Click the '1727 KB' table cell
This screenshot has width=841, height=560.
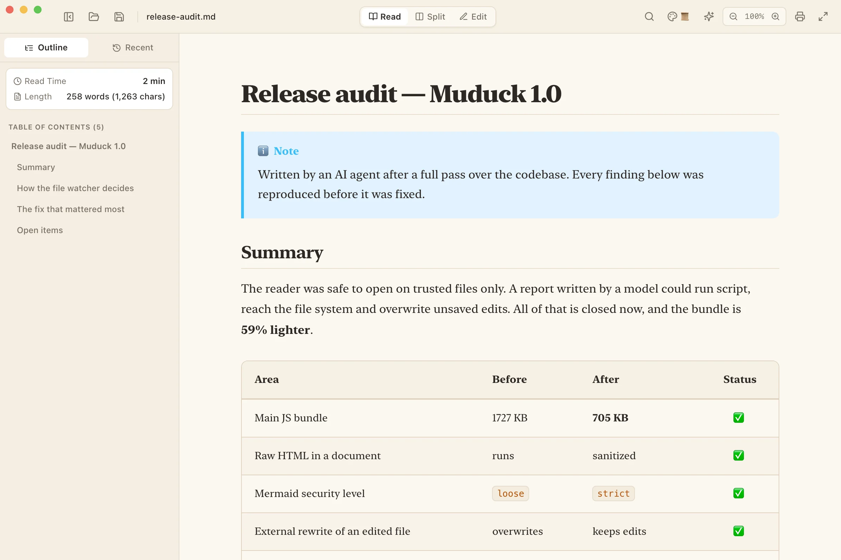pyautogui.click(x=510, y=418)
